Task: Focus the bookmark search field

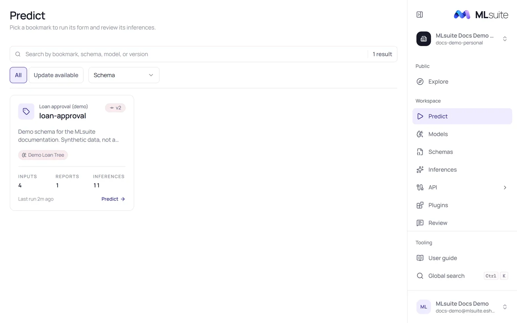Action: (195, 54)
